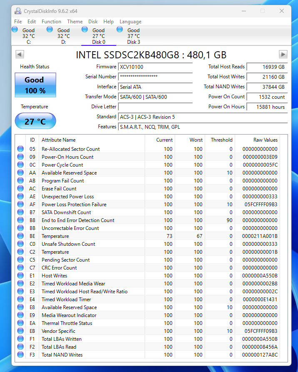Open the Edit menu

(x=32, y=22)
